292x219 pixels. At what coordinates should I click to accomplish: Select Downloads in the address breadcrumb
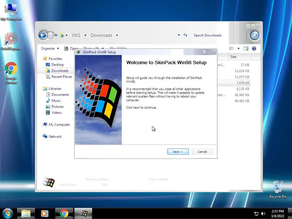tap(101, 35)
